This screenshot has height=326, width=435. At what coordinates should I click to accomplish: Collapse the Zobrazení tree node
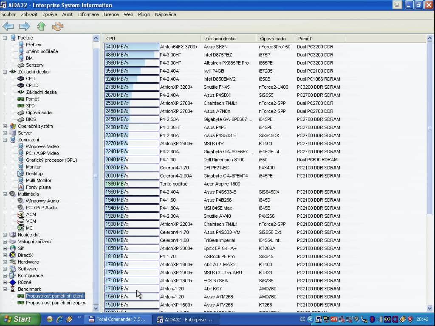point(5,140)
